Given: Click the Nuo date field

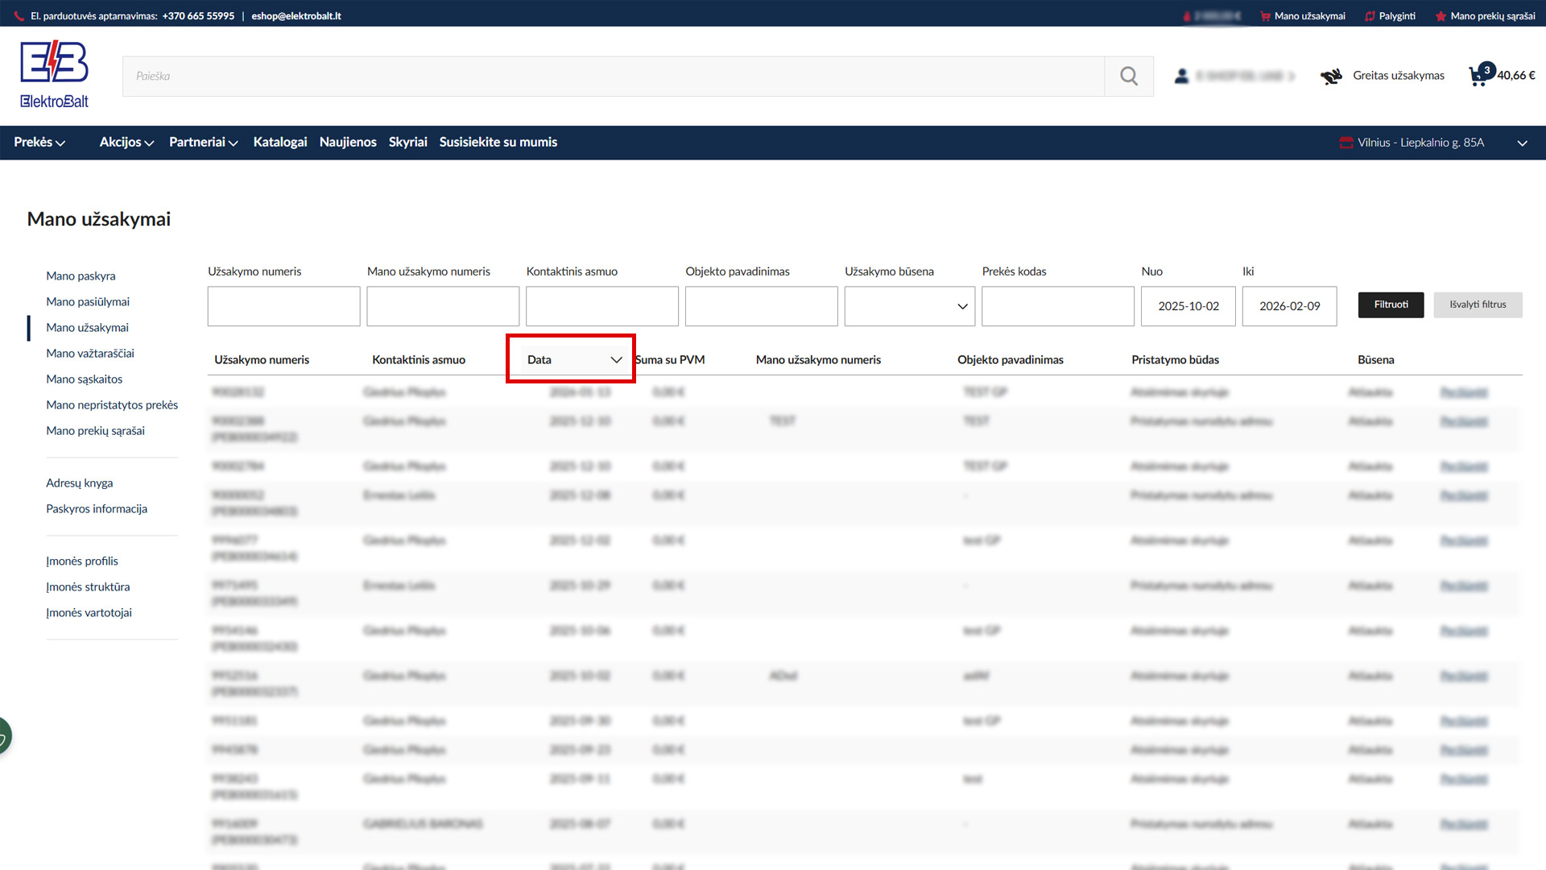Looking at the screenshot, I should point(1188,306).
